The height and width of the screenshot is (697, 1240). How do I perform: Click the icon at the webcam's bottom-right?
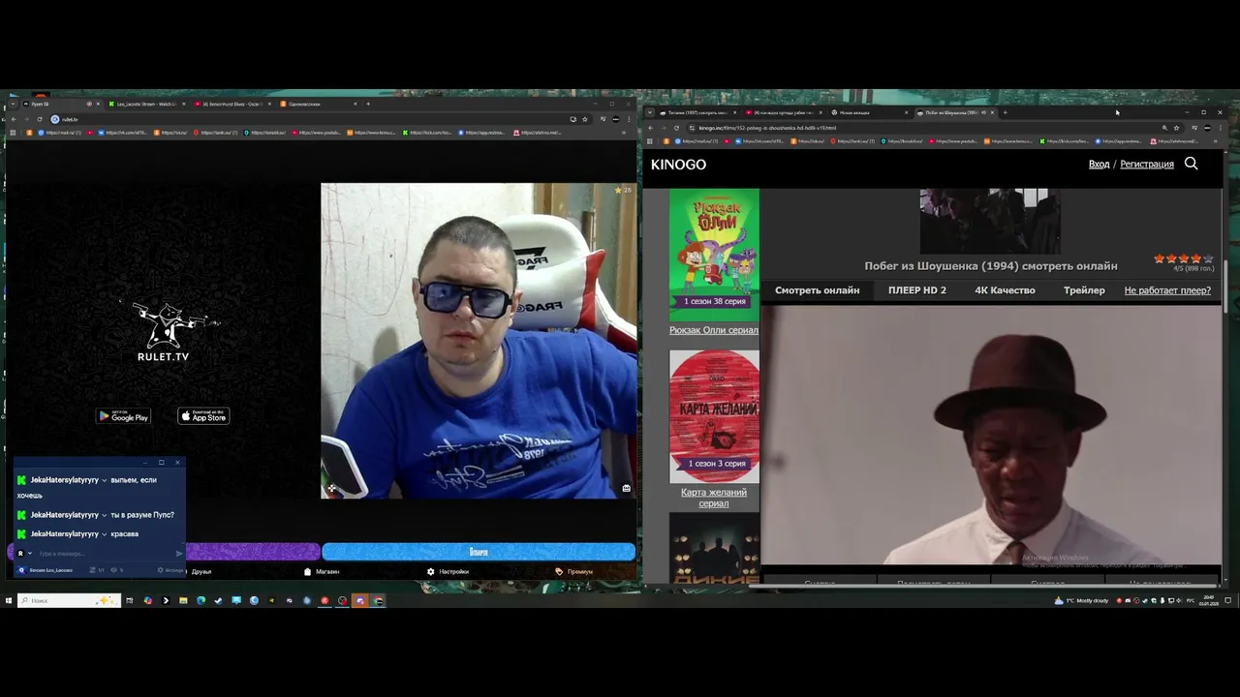tap(626, 488)
